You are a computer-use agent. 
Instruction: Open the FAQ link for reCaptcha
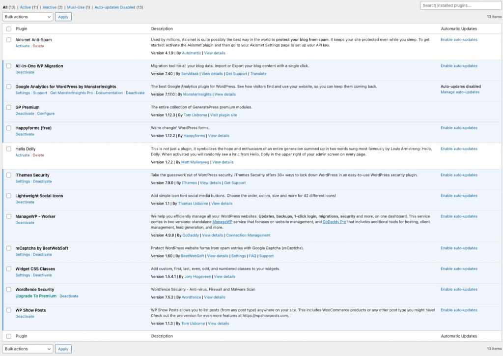coord(252,256)
